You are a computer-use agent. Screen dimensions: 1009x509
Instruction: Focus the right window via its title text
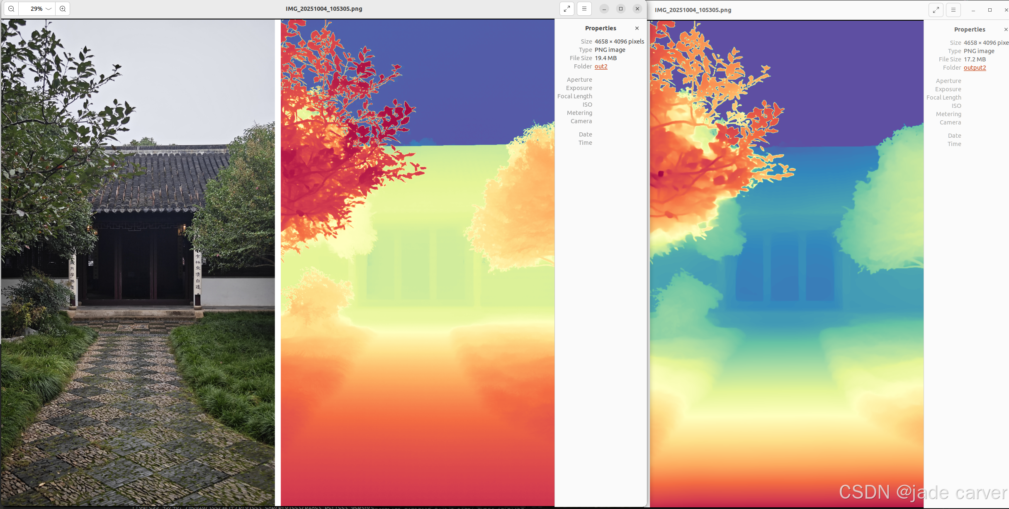pos(693,10)
